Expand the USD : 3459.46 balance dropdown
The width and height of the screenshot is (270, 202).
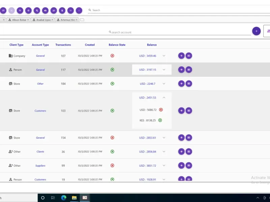(164, 56)
